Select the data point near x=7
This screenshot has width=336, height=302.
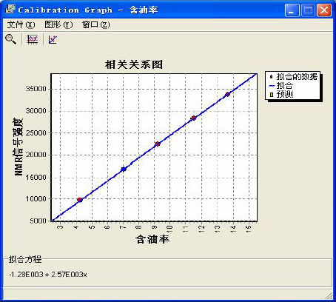point(124,169)
